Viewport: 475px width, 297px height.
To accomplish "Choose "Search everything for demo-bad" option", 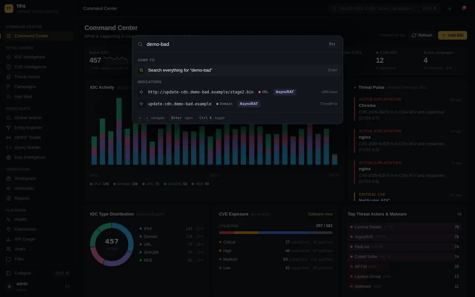I will [x=237, y=70].
